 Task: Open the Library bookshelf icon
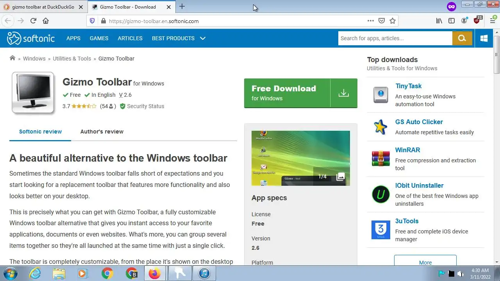point(439,21)
